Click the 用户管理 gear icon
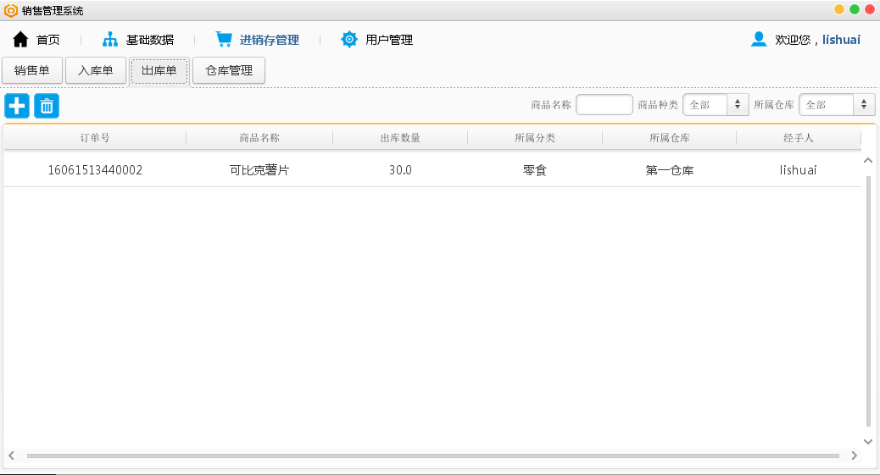The width and height of the screenshot is (880, 475). point(349,39)
